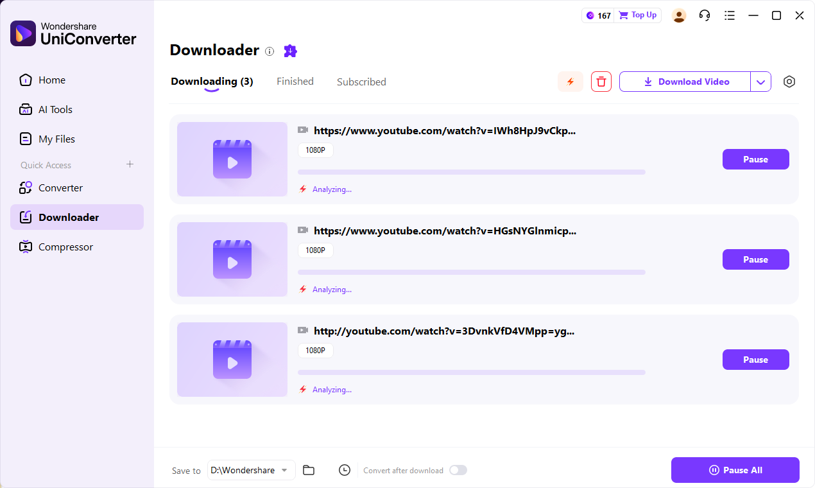This screenshot has width=815, height=488.
Task: Click the Pause All button
Action: click(x=735, y=470)
